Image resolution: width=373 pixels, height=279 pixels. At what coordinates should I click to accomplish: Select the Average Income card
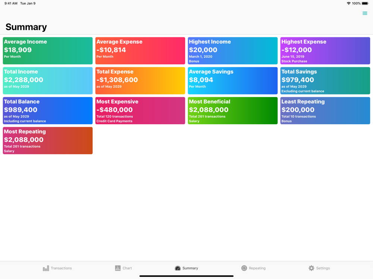point(48,51)
